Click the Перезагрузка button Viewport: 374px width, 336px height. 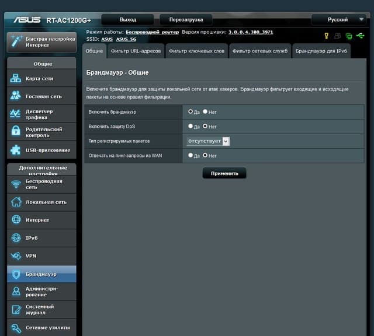(x=186, y=19)
